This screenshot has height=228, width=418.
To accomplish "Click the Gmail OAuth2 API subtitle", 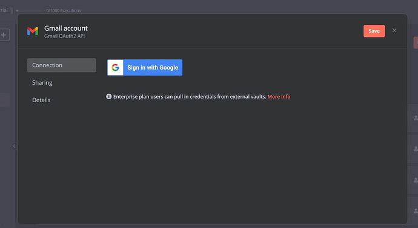I will click(64, 36).
